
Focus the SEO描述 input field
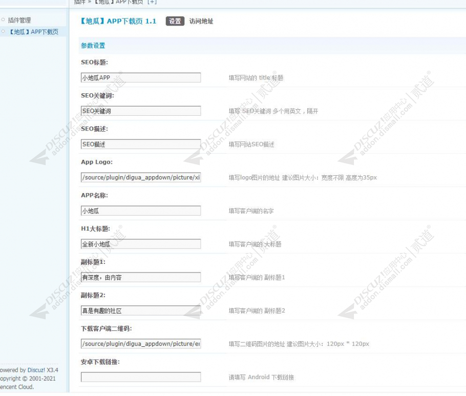point(141,144)
